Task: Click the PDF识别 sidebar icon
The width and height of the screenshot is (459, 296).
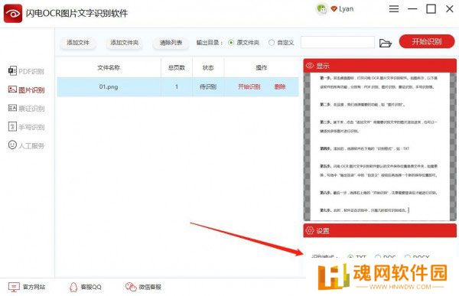Action: [12, 71]
